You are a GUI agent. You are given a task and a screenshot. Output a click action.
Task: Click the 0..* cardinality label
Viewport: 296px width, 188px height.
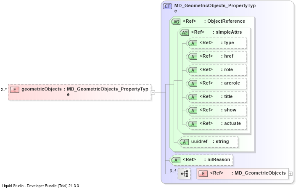coord(4,90)
